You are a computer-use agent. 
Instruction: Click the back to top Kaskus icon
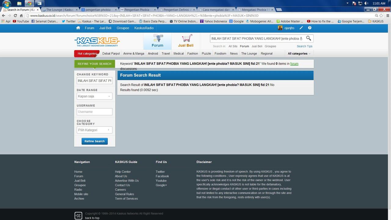click(x=78, y=215)
